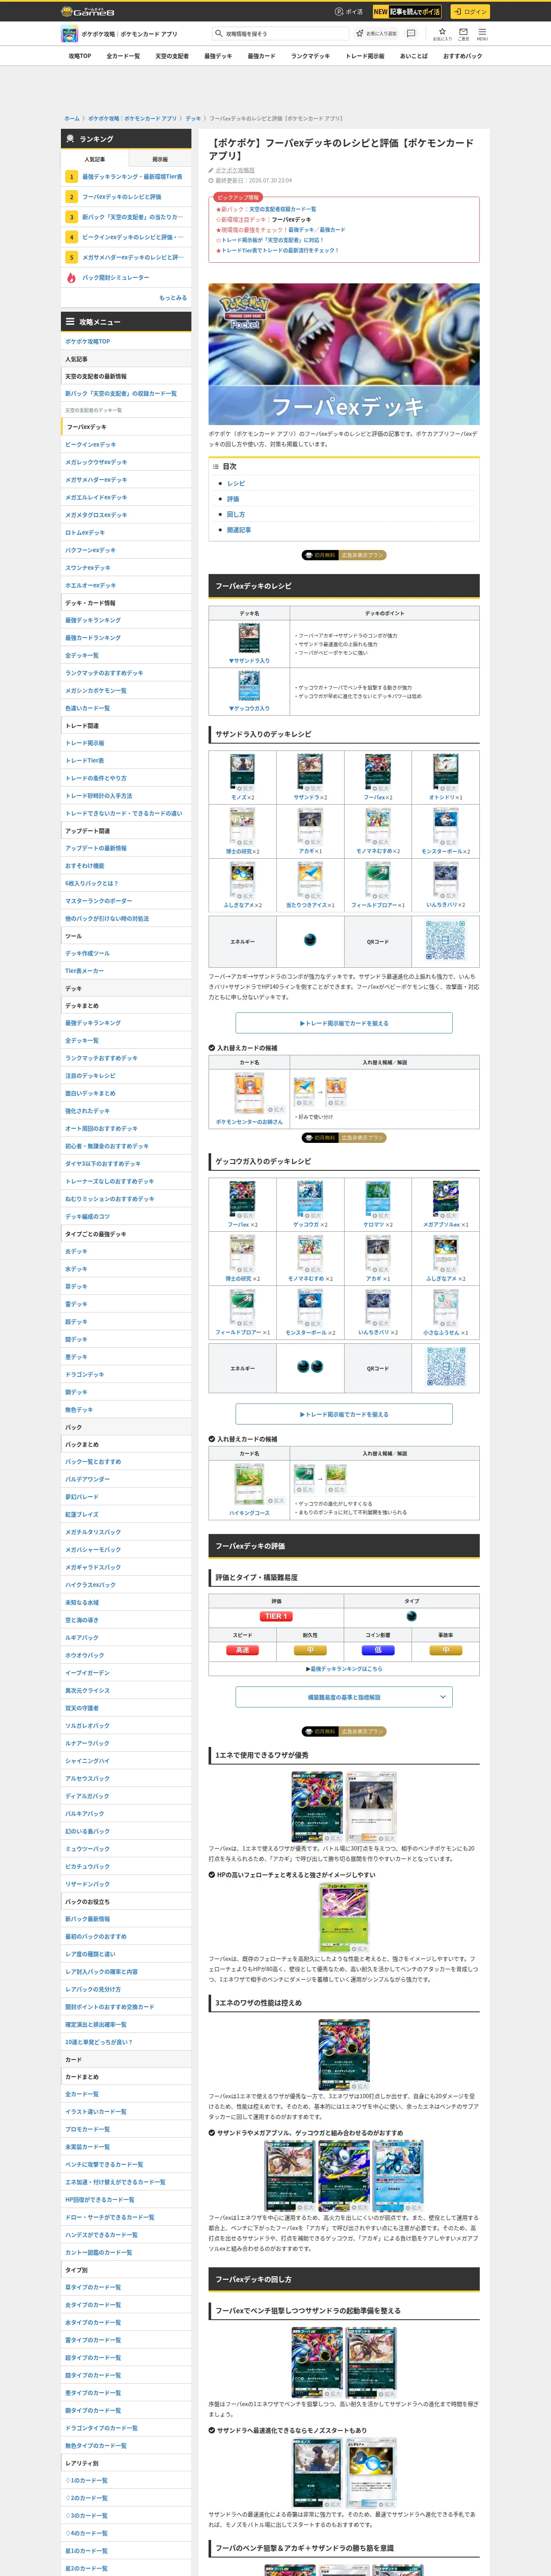The image size is (551, 2576).
Task: Open バブルアウンダー pack sidebar link
Action: pyautogui.click(x=126, y=1480)
